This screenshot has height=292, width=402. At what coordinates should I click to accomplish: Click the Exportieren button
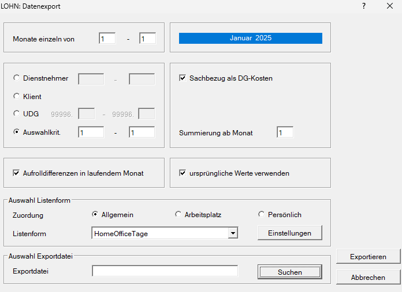(x=368, y=257)
